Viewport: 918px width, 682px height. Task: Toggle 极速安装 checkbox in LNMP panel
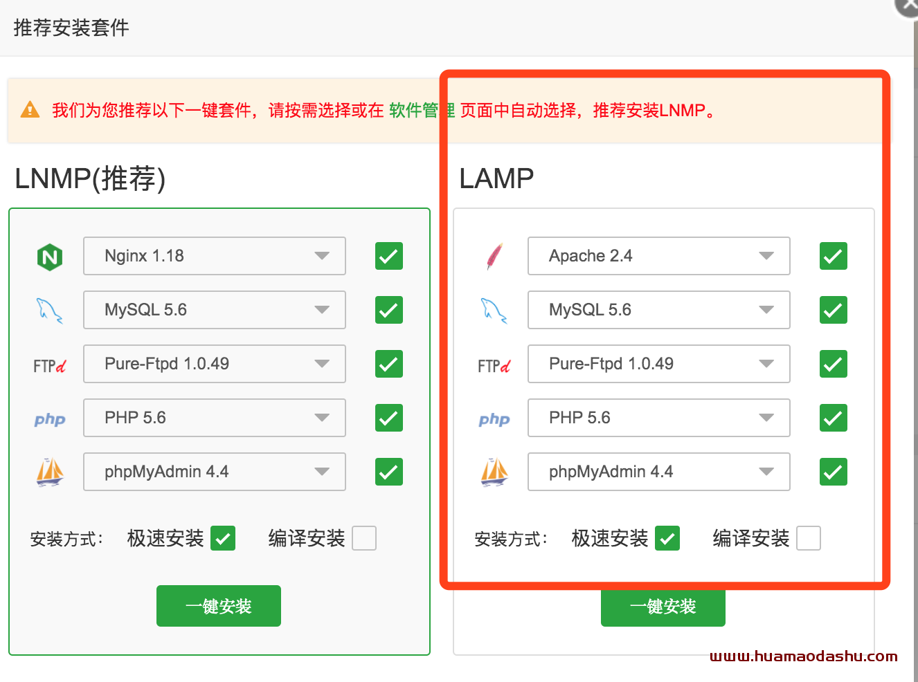point(223,538)
